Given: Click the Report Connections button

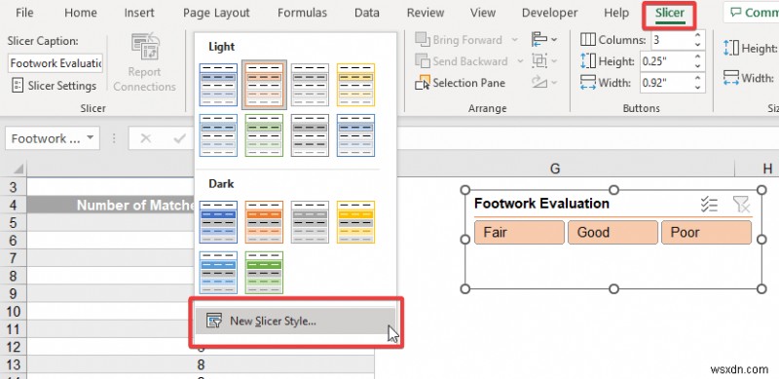Looking at the screenshot, I should pyautogui.click(x=144, y=62).
